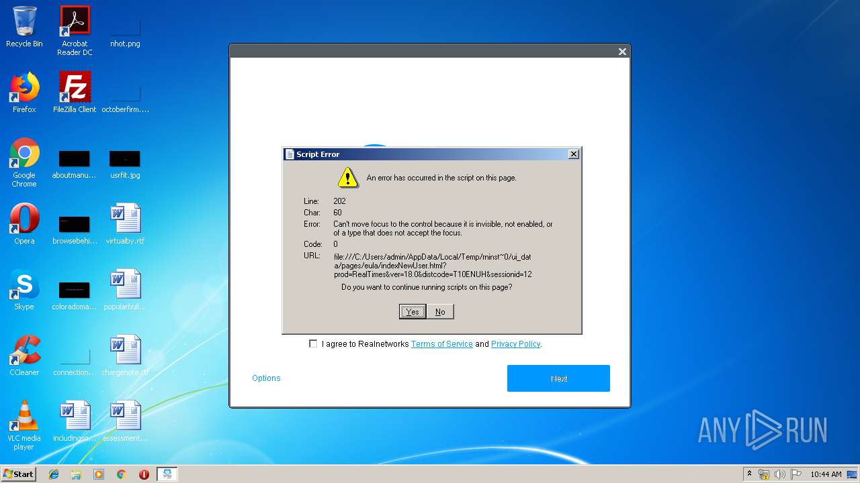Open Internet Explorer in the taskbar
The width and height of the screenshot is (860, 483).
[x=54, y=474]
